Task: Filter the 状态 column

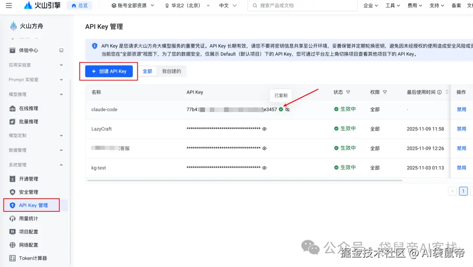Action: (x=348, y=92)
